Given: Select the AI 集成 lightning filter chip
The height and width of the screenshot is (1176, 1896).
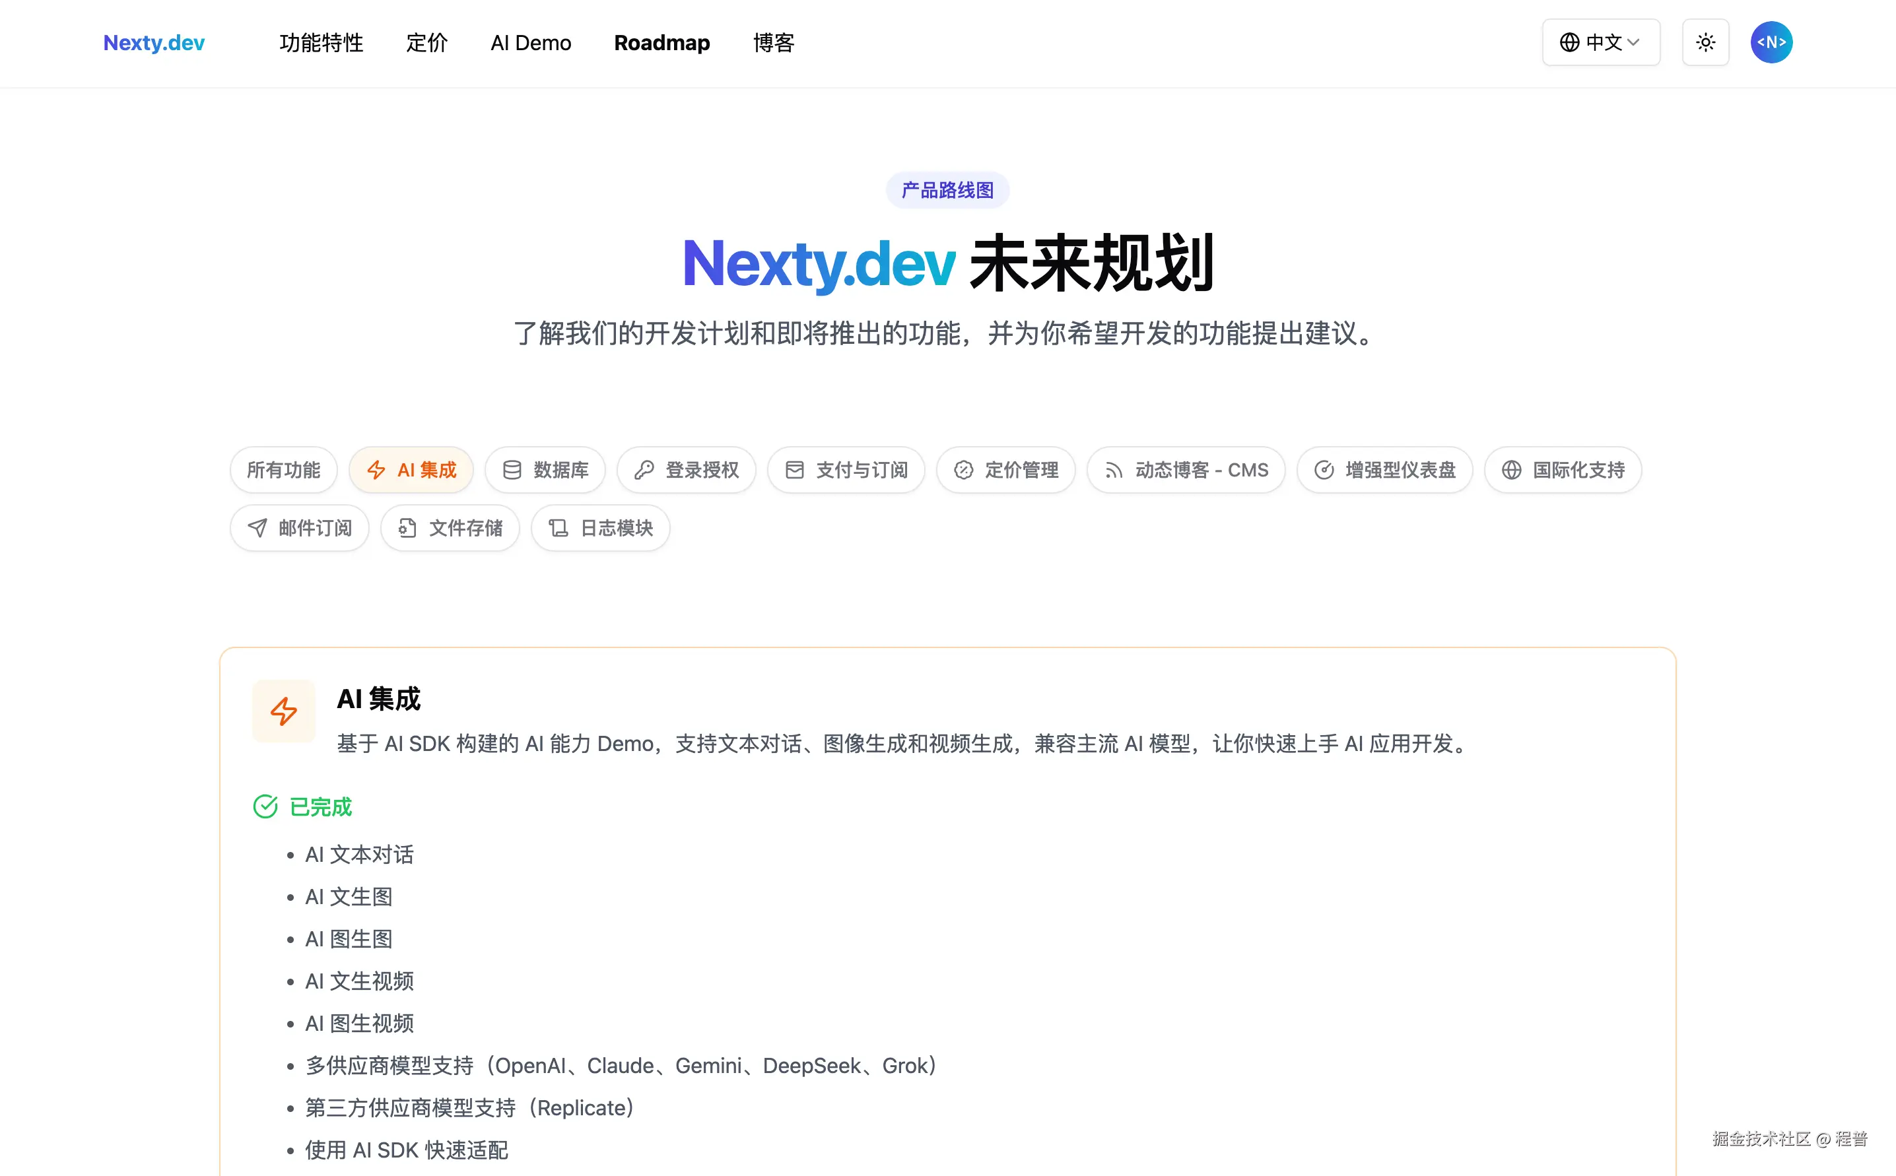Looking at the screenshot, I should pos(411,470).
